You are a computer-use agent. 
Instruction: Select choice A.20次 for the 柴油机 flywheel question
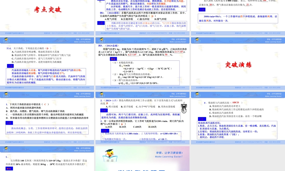[109, 127]
